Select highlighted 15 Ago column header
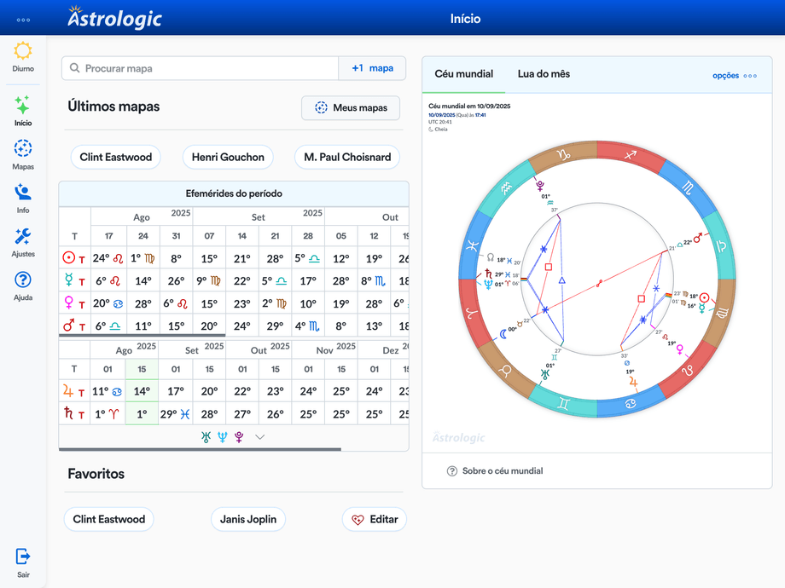 (x=142, y=370)
